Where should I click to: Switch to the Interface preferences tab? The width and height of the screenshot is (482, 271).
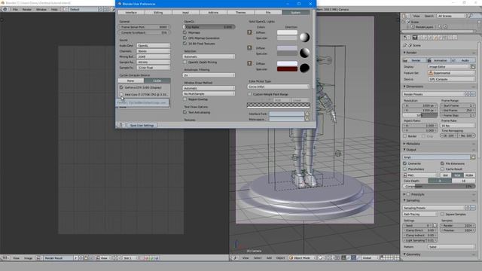[131, 13]
